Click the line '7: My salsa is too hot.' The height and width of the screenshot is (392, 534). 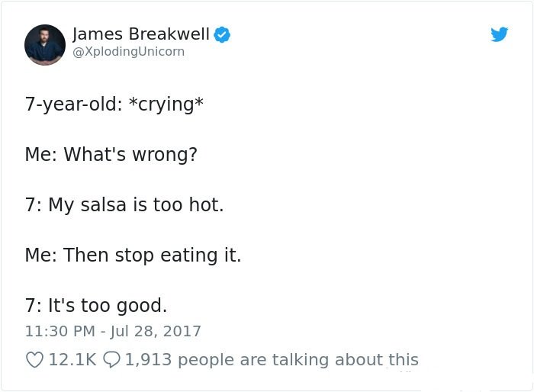pyautogui.click(x=124, y=204)
